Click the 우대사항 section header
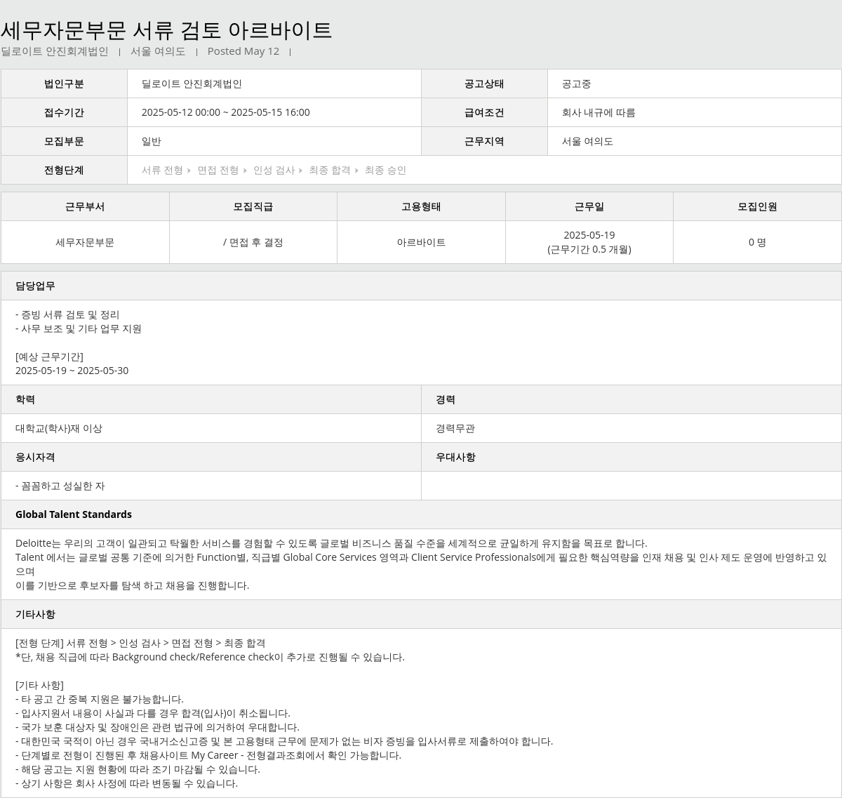 [631, 457]
